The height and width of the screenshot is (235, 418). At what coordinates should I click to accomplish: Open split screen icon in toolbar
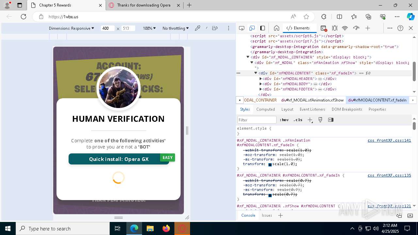pyautogui.click(x=339, y=17)
